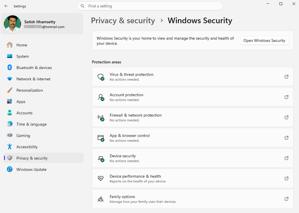Viewport: 299px width, 213px height.
Task: Select Time & language label
Action: click(32, 124)
